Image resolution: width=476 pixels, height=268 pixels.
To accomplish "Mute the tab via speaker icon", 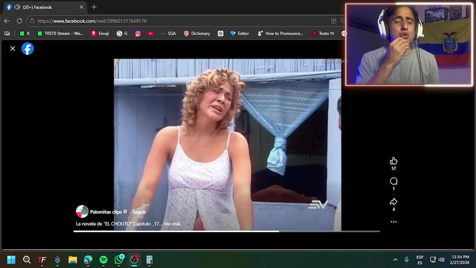I will pos(17,7).
